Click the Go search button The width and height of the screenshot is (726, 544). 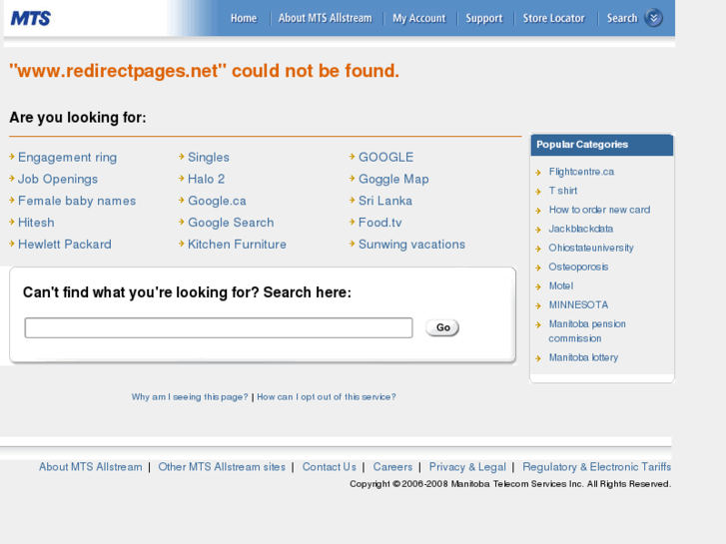click(x=442, y=327)
